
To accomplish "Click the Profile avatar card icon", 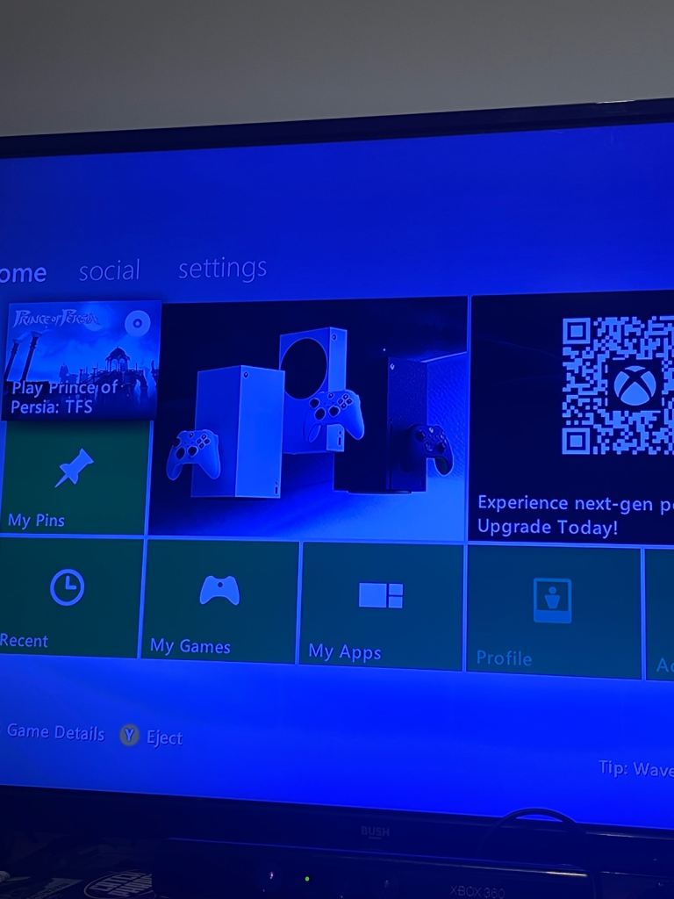I will pos(552,601).
